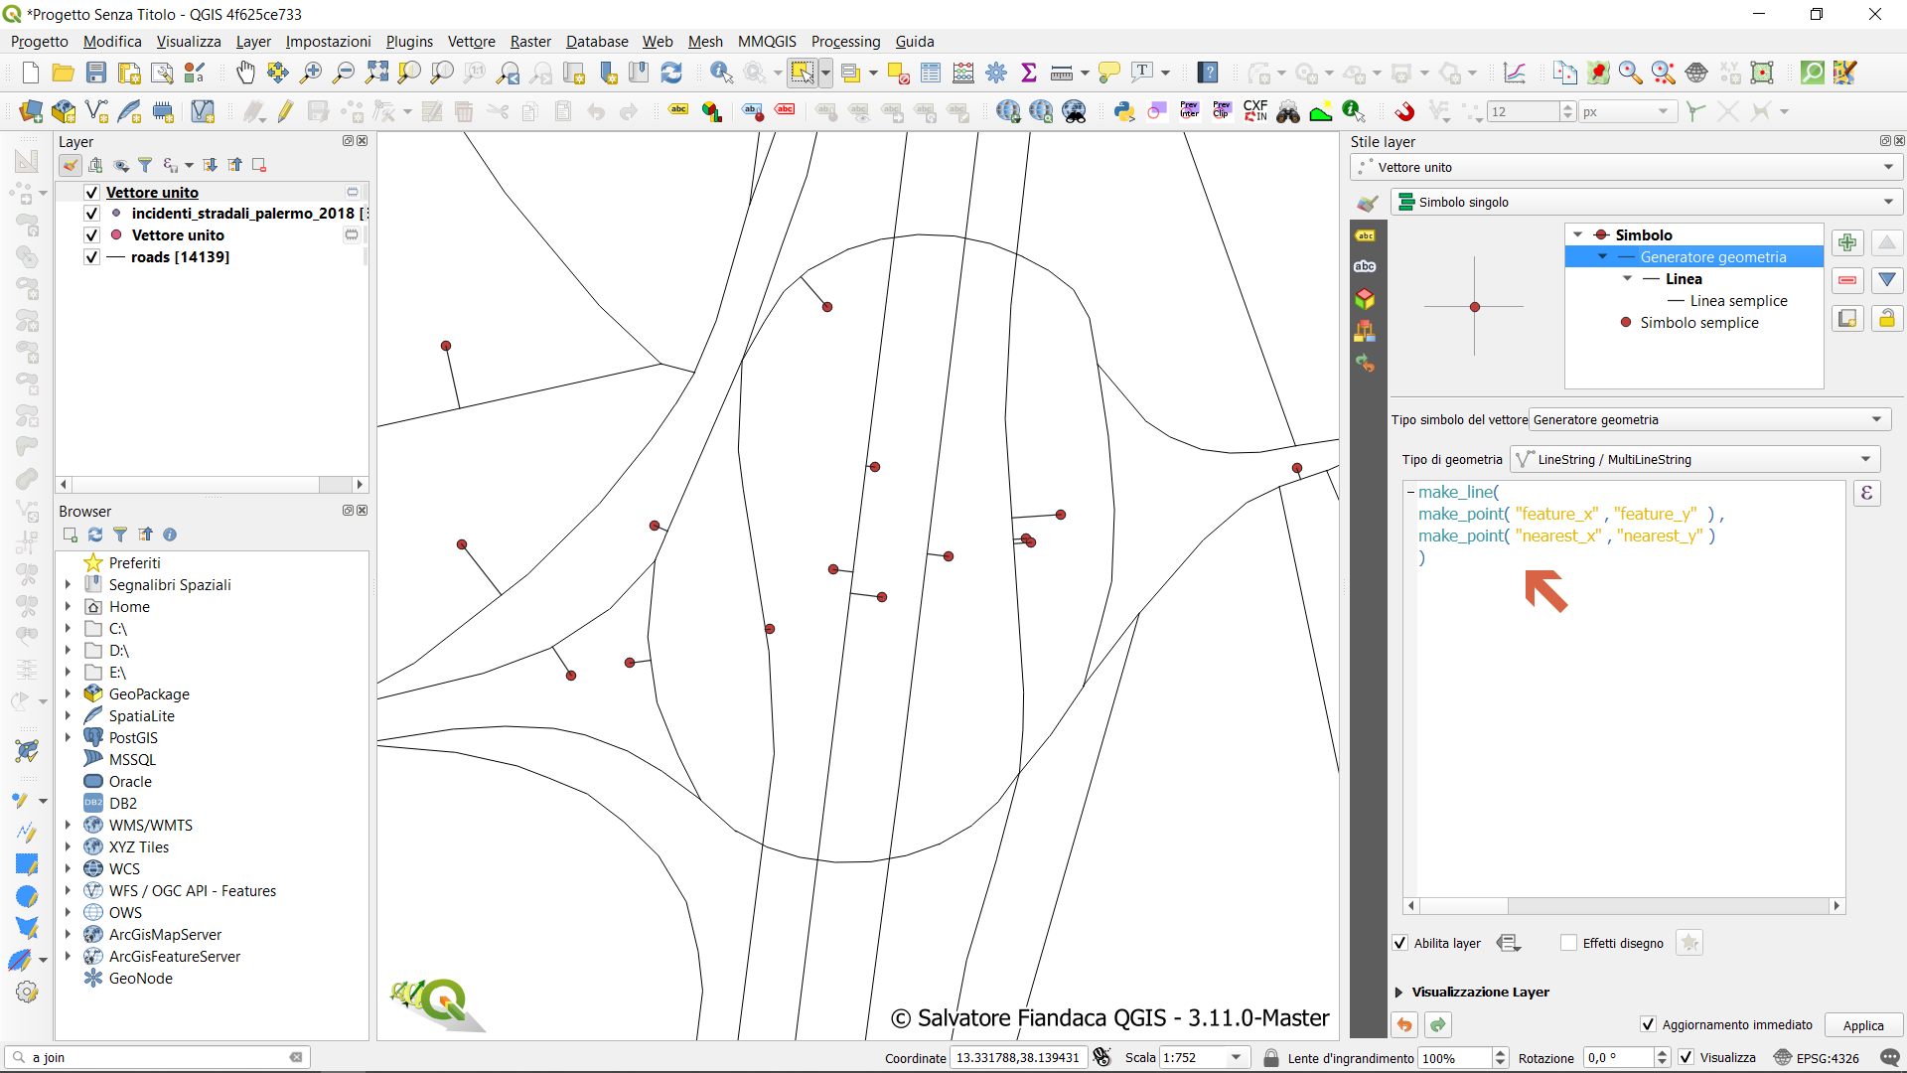
Task: Open the Vettore menu
Action: (471, 42)
